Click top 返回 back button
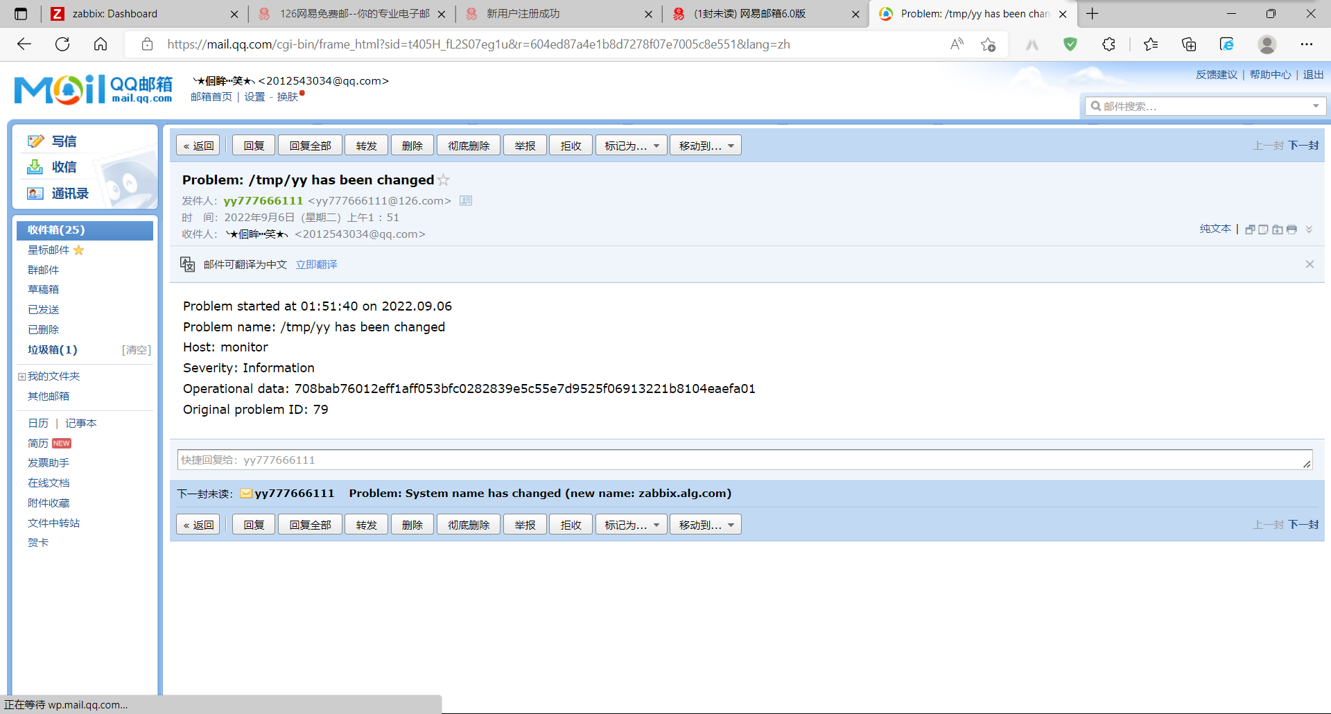This screenshot has height=714, width=1331. [x=198, y=146]
